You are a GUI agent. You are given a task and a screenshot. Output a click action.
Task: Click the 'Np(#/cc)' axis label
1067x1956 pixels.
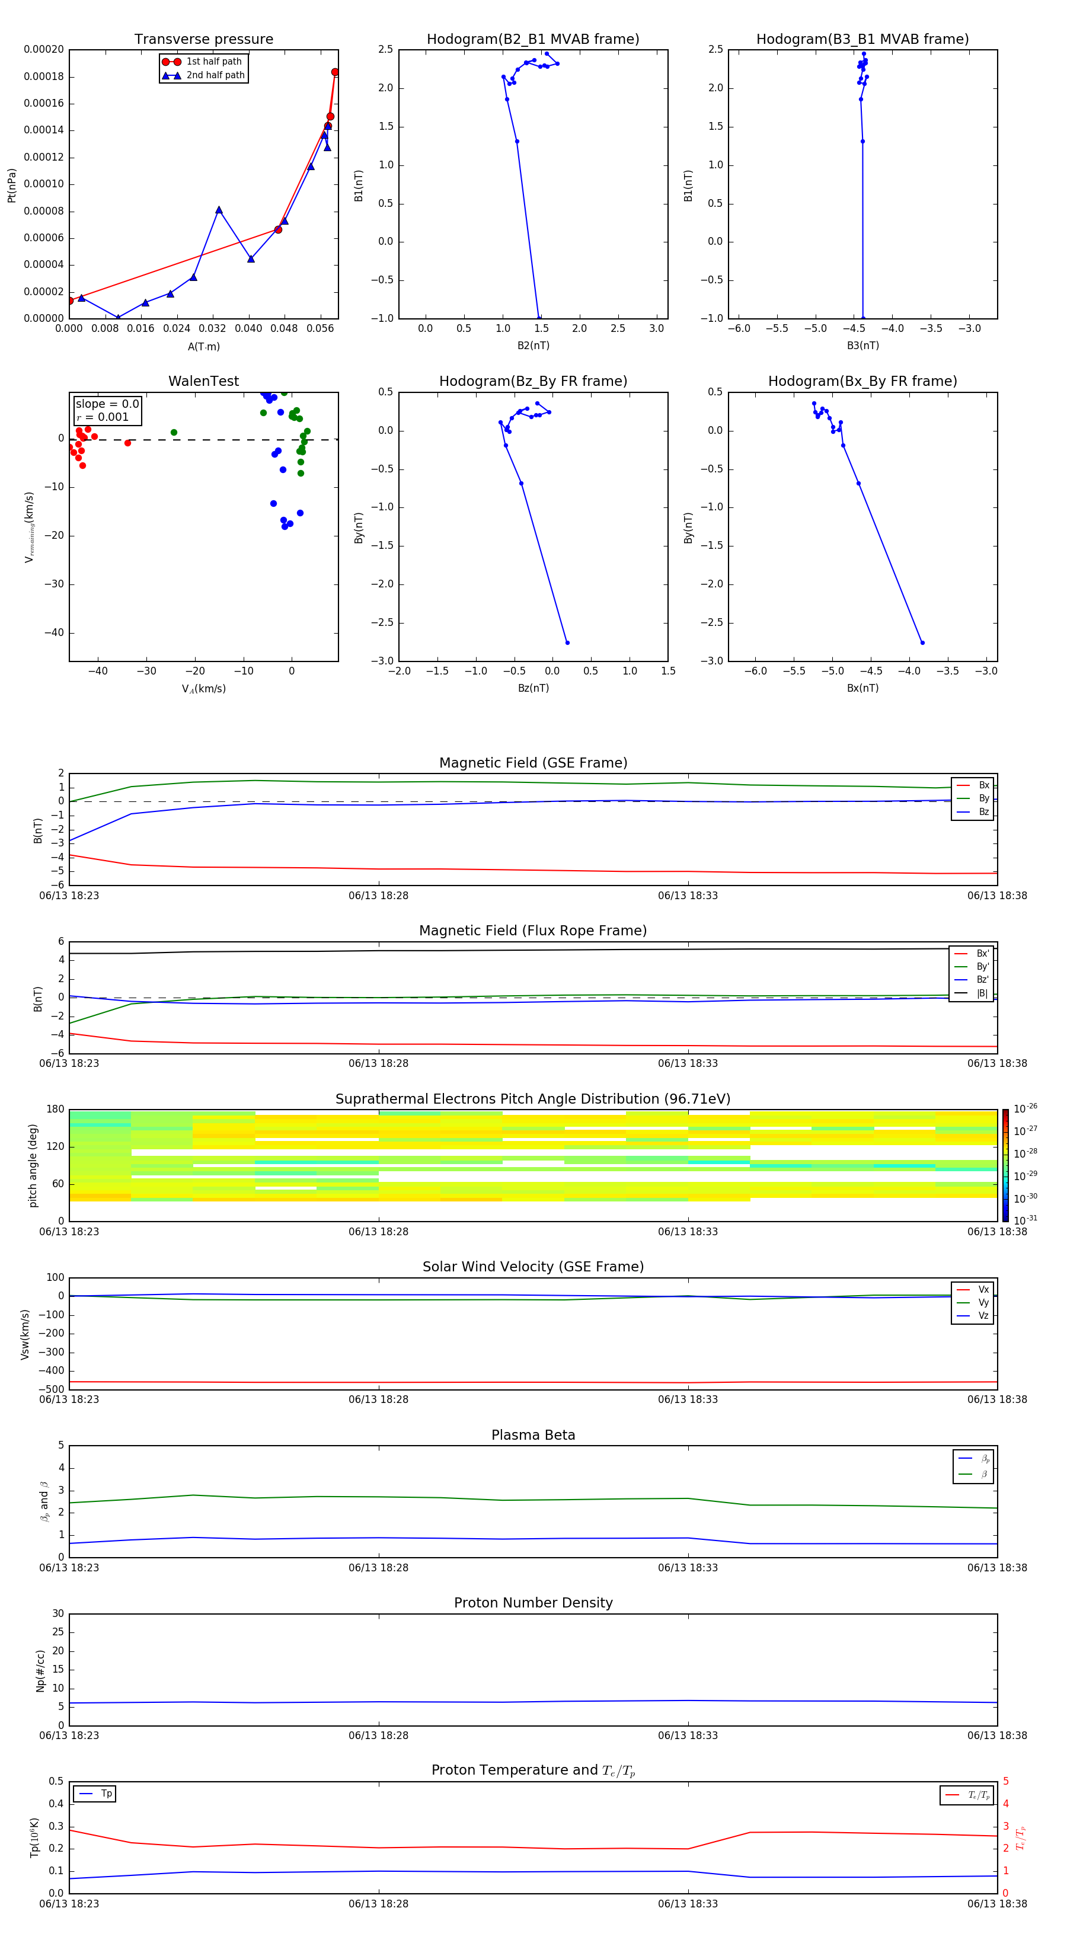40,1670
